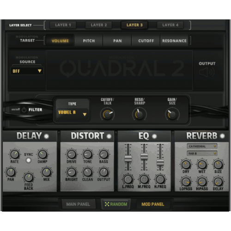Toggle the Reverb effect on/off LED
The width and height of the screenshot is (231, 231).
(x=222, y=136)
